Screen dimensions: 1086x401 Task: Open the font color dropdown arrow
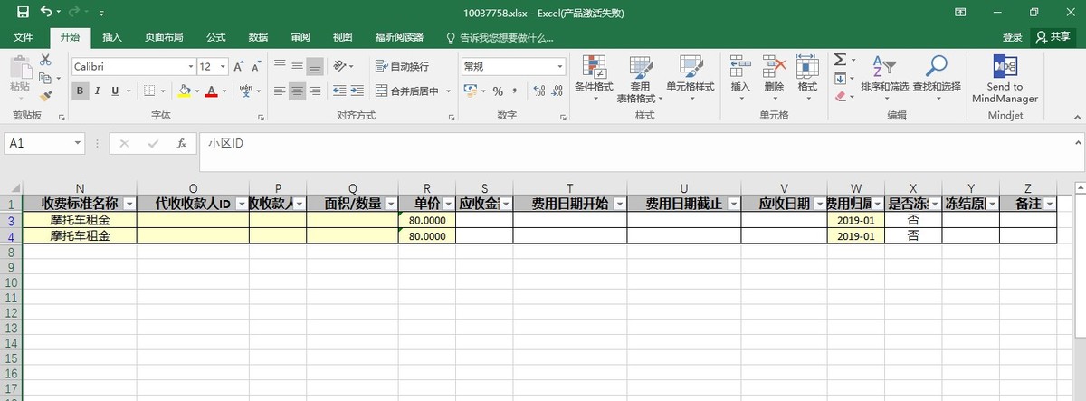point(224,91)
